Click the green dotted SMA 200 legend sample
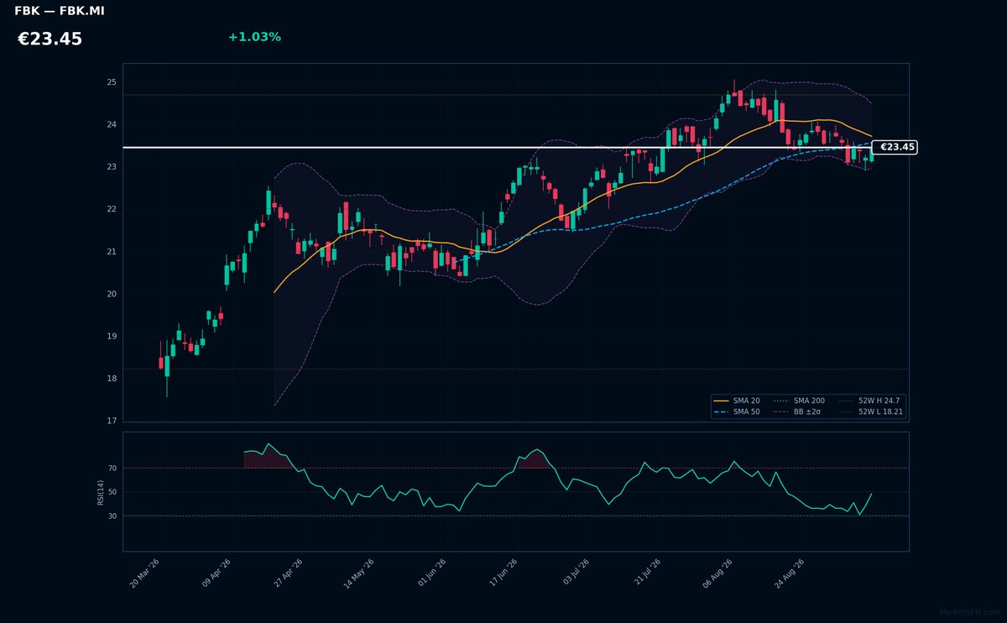 (781, 400)
